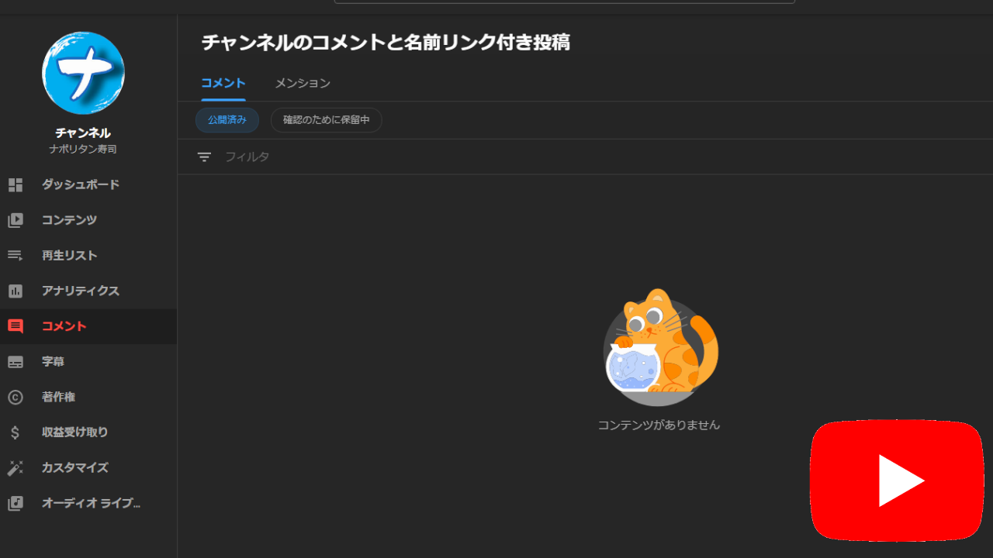
Task: Click the オーディオ ライブラリ music icon
Action: tap(16, 503)
